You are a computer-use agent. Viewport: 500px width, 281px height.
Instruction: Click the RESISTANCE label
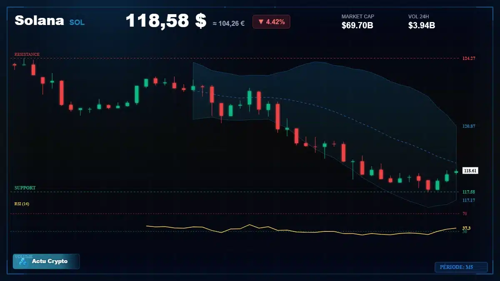click(27, 54)
